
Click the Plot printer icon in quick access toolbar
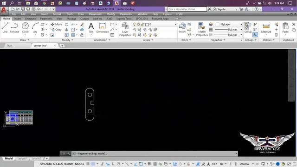[x=33, y=9]
